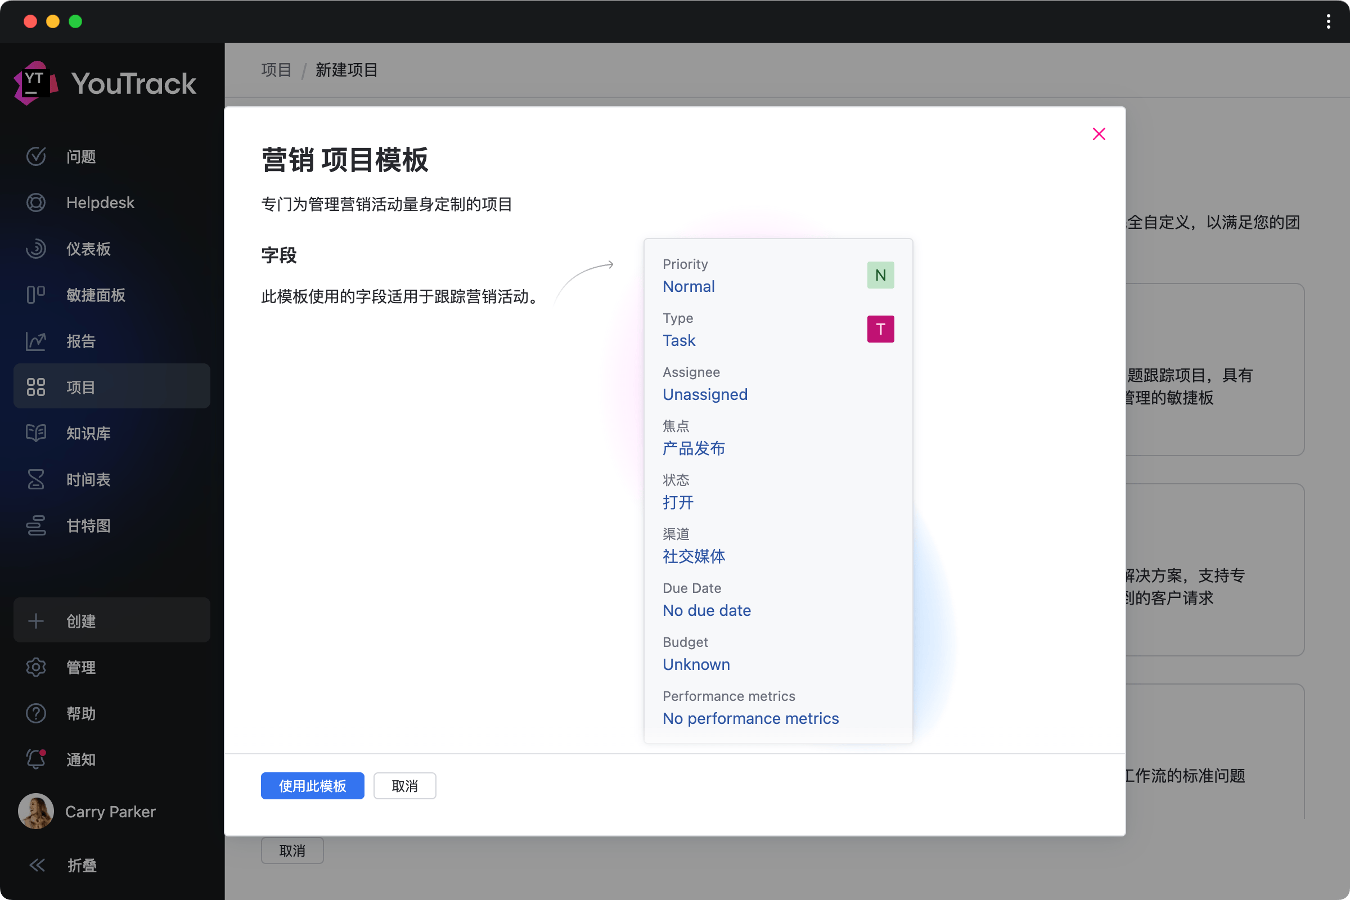This screenshot has height=900, width=1350.
Task: Open Helpdesk lifebuoy icon in sidebar
Action: [35, 202]
